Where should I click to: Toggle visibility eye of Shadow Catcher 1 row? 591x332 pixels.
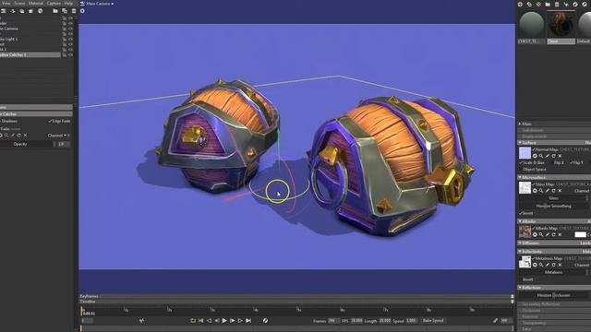point(70,54)
